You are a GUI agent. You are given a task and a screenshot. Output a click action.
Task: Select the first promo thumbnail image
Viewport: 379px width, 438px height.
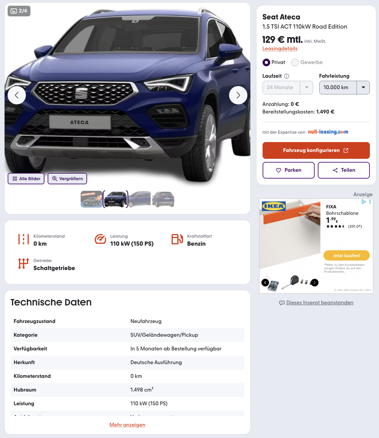(92, 199)
